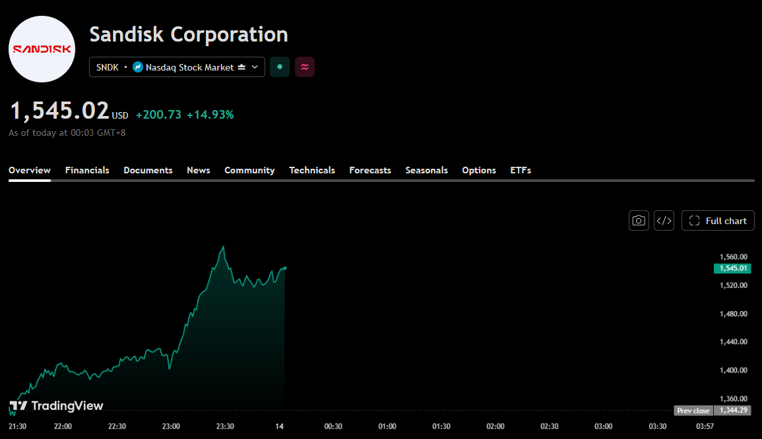Screen dimensions: 762x439
Task: Click the embed code icon
Action: pos(664,220)
